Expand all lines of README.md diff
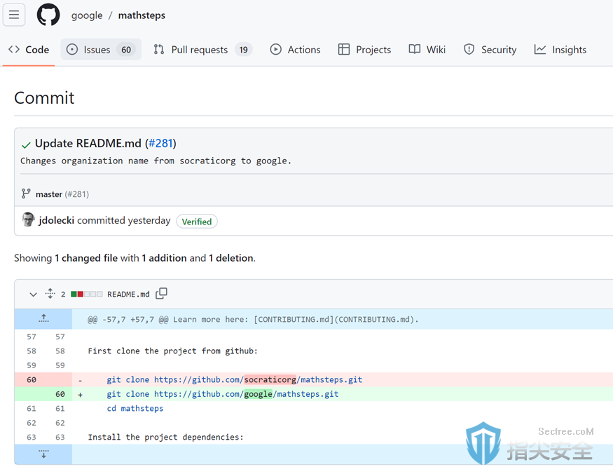Viewport: 613px width, 474px height. click(x=50, y=294)
